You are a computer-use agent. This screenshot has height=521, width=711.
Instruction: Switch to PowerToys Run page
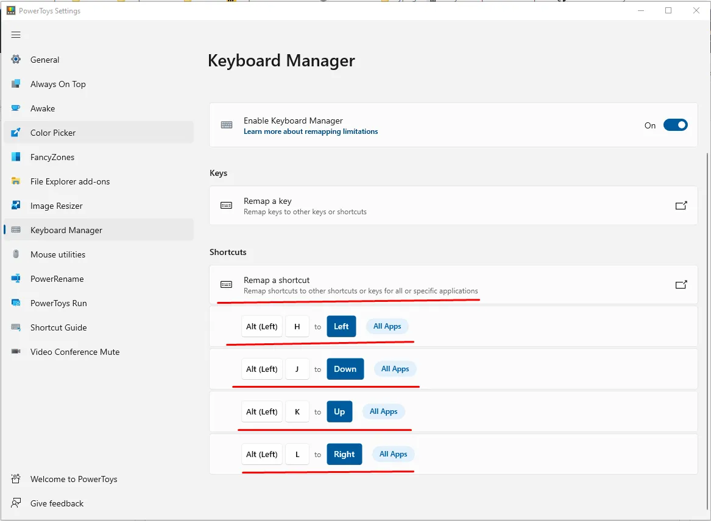58,303
